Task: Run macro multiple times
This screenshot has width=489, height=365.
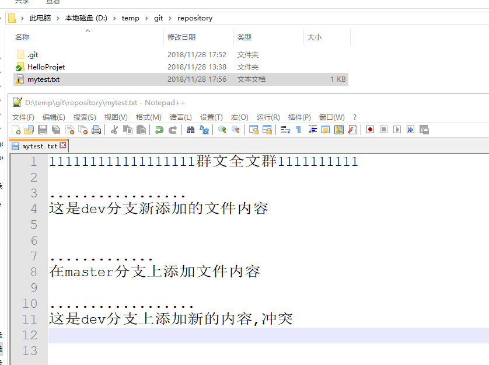Action: coord(410,130)
